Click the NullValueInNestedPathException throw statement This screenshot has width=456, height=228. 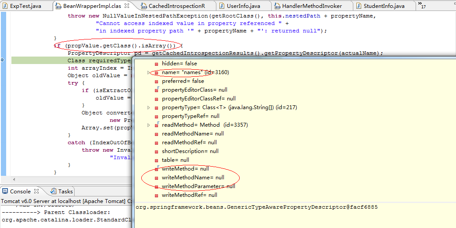222,16
